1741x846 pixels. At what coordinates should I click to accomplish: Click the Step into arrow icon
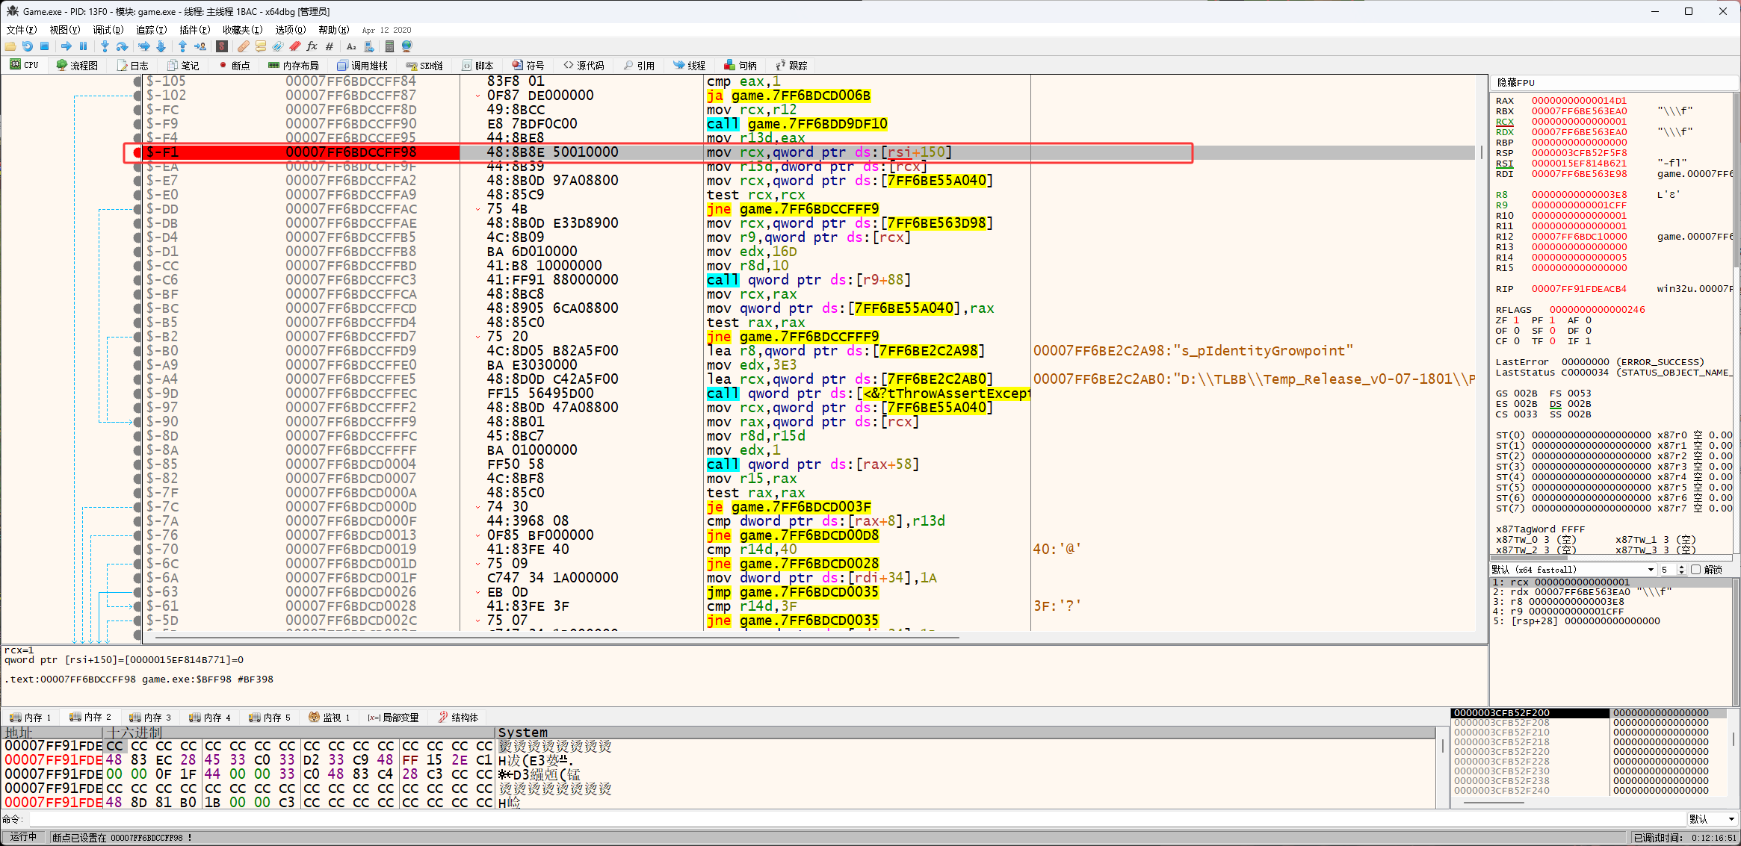105,46
